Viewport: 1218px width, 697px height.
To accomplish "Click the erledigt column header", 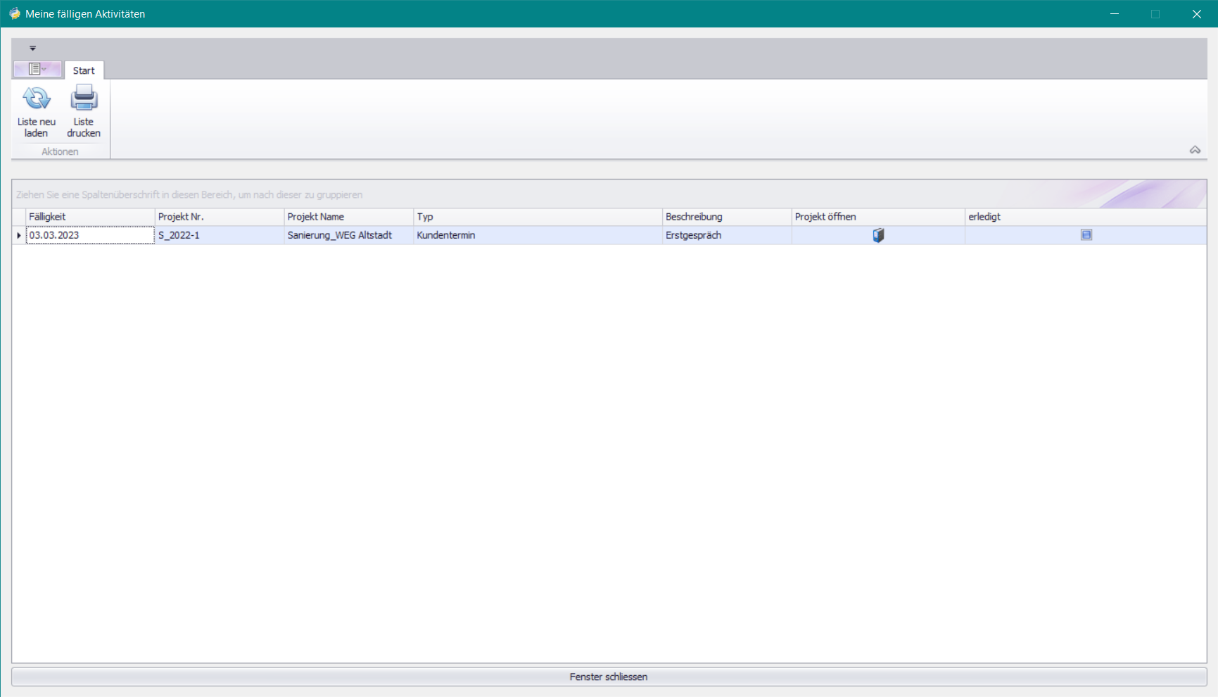I will point(1084,217).
